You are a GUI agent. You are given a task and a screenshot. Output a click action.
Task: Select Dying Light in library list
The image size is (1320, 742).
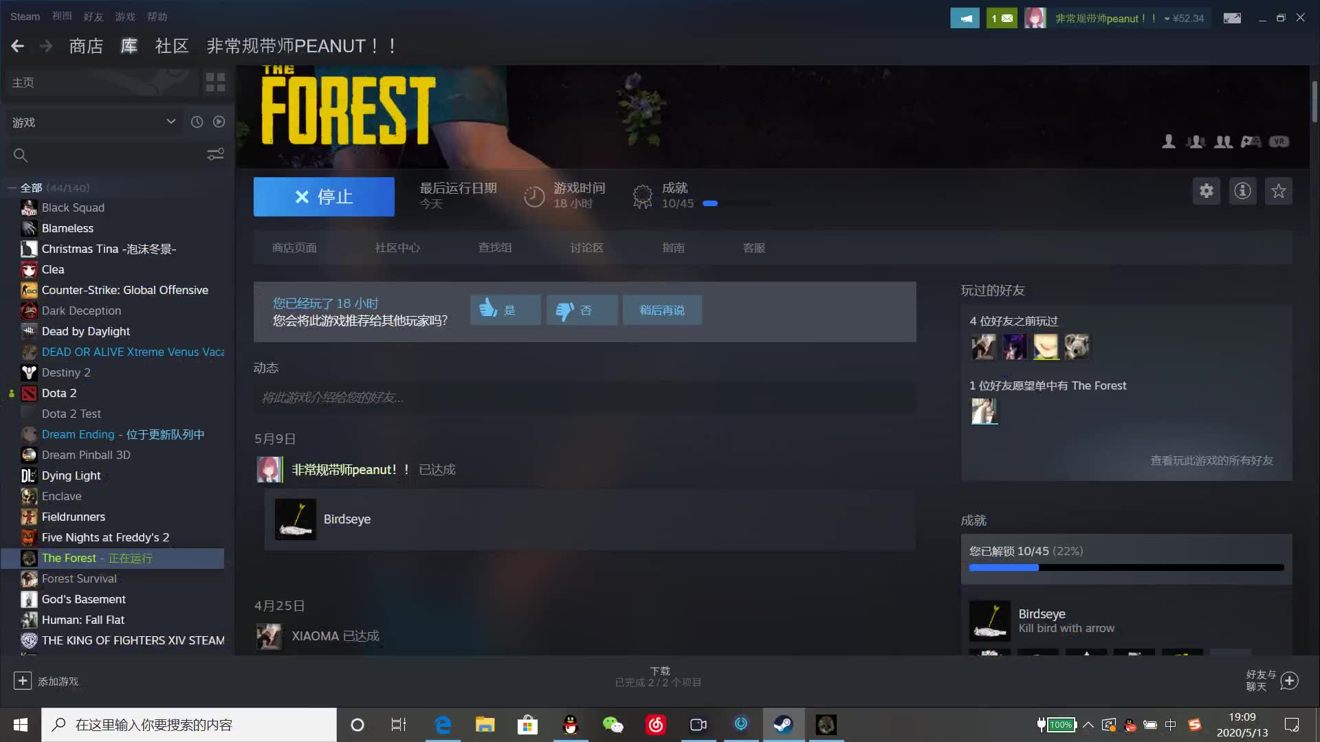coord(71,475)
